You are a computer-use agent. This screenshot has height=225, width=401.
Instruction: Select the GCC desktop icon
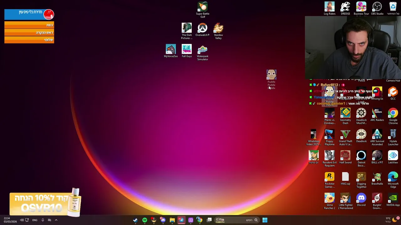click(393, 93)
